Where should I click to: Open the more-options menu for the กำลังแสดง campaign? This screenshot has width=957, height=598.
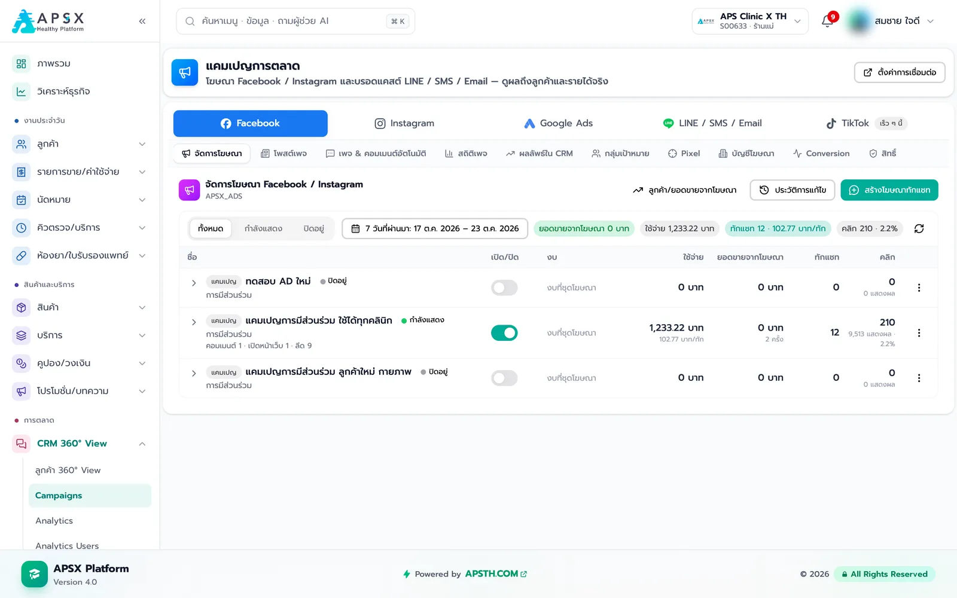919,332
